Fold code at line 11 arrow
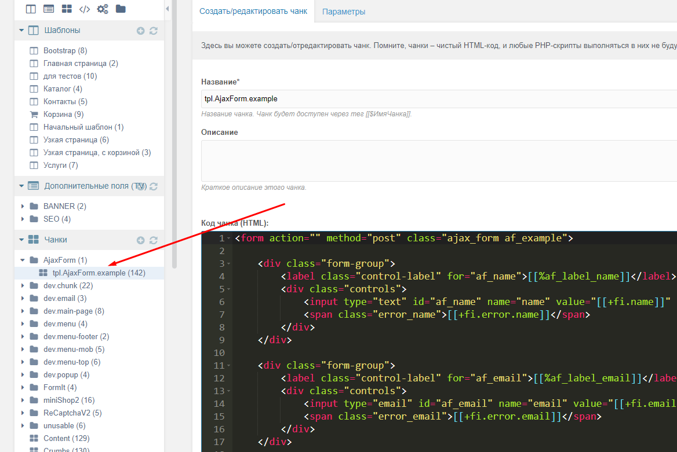This screenshot has height=452, width=677. click(x=229, y=366)
